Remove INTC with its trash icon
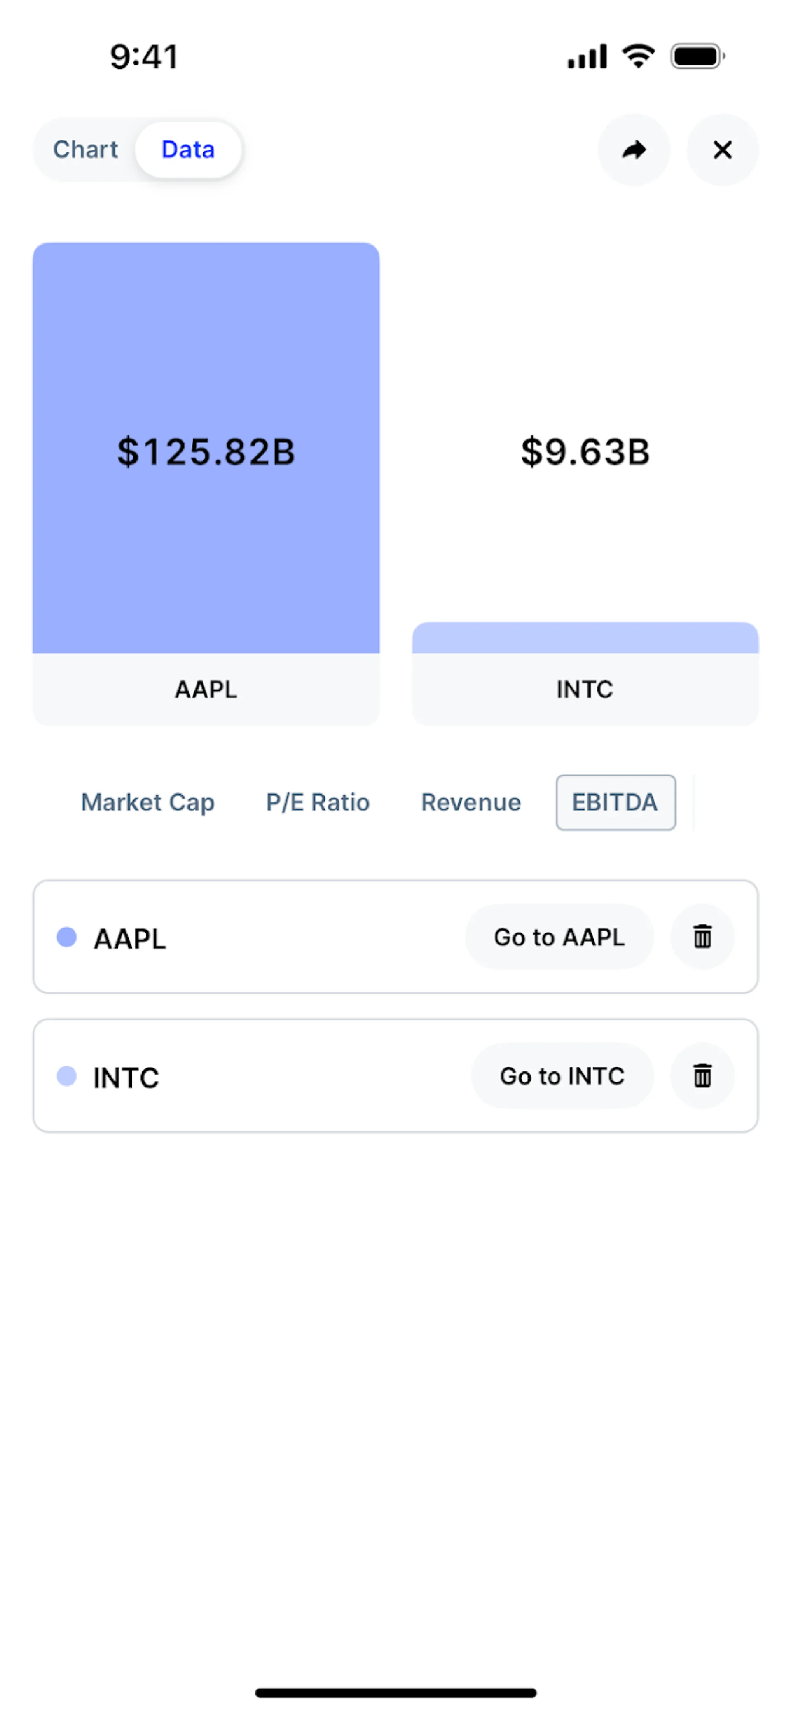The height and width of the screenshot is (1711, 791). [x=702, y=1075]
